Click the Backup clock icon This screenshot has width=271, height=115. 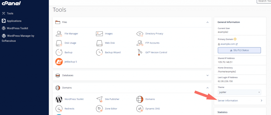(x=59, y=52)
